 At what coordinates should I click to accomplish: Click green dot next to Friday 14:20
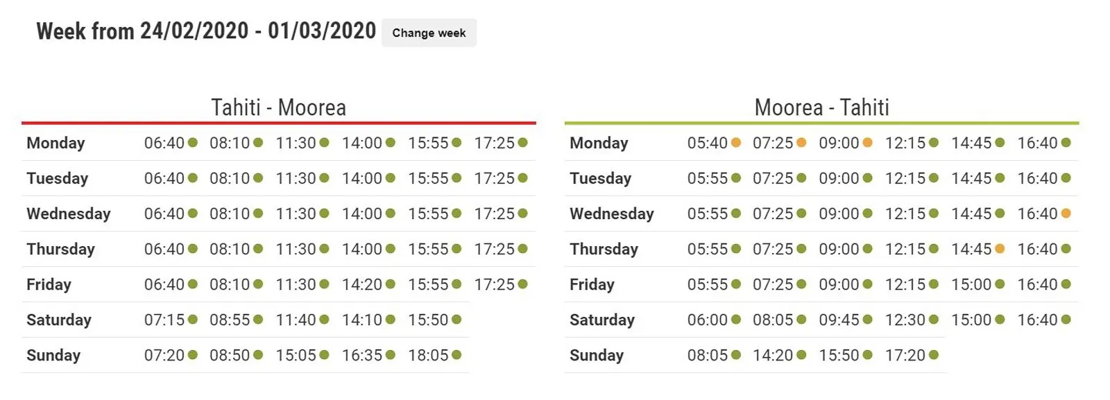[x=391, y=284]
